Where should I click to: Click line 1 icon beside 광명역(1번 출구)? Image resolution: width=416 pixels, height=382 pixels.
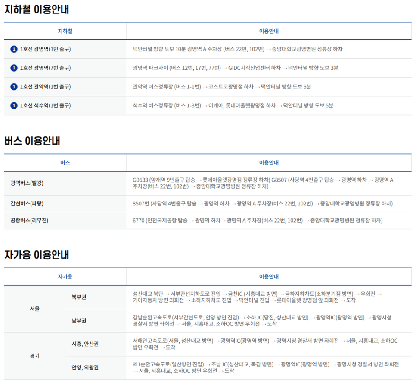click(14, 49)
